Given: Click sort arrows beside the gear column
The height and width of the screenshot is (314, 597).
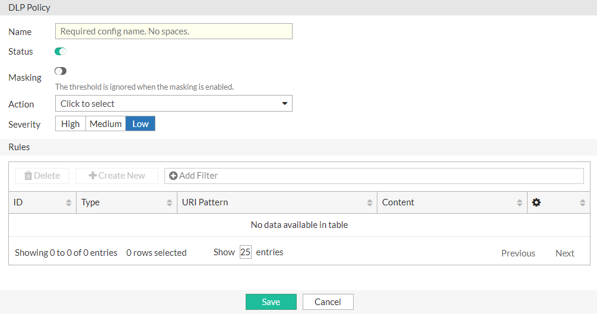Looking at the screenshot, I should point(582,203).
